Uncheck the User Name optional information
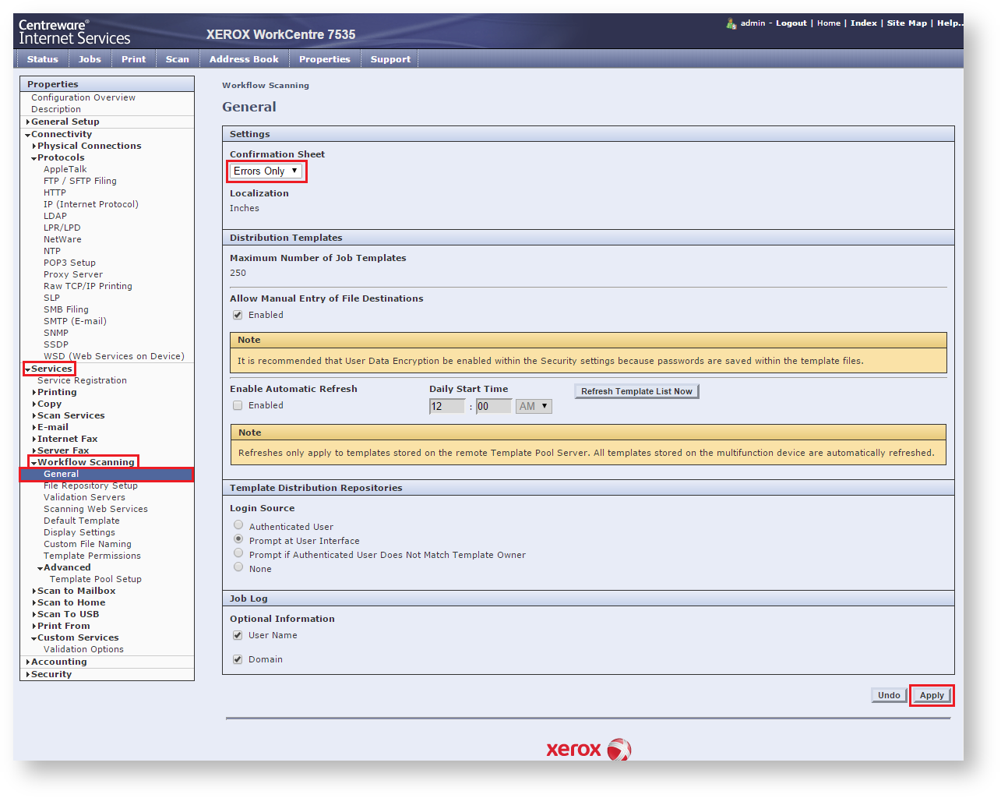 click(238, 635)
